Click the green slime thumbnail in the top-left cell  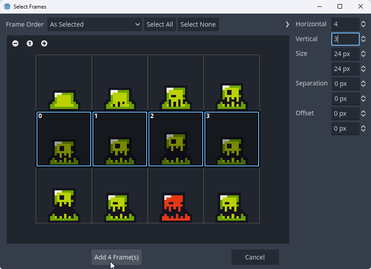(64, 83)
